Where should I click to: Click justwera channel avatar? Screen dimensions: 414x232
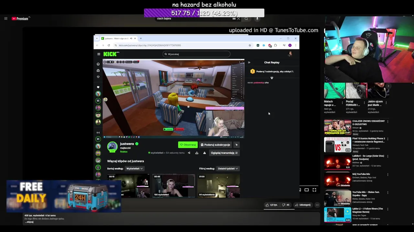(112, 147)
